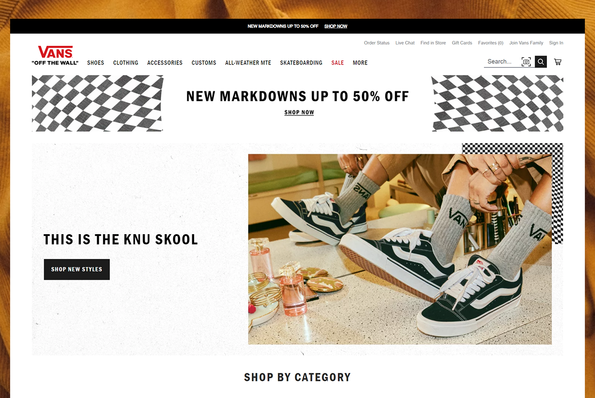
Task: Open the Shoes menu
Action: point(96,63)
